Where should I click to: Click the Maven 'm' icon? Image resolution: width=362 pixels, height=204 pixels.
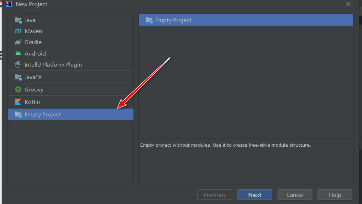pyautogui.click(x=18, y=31)
